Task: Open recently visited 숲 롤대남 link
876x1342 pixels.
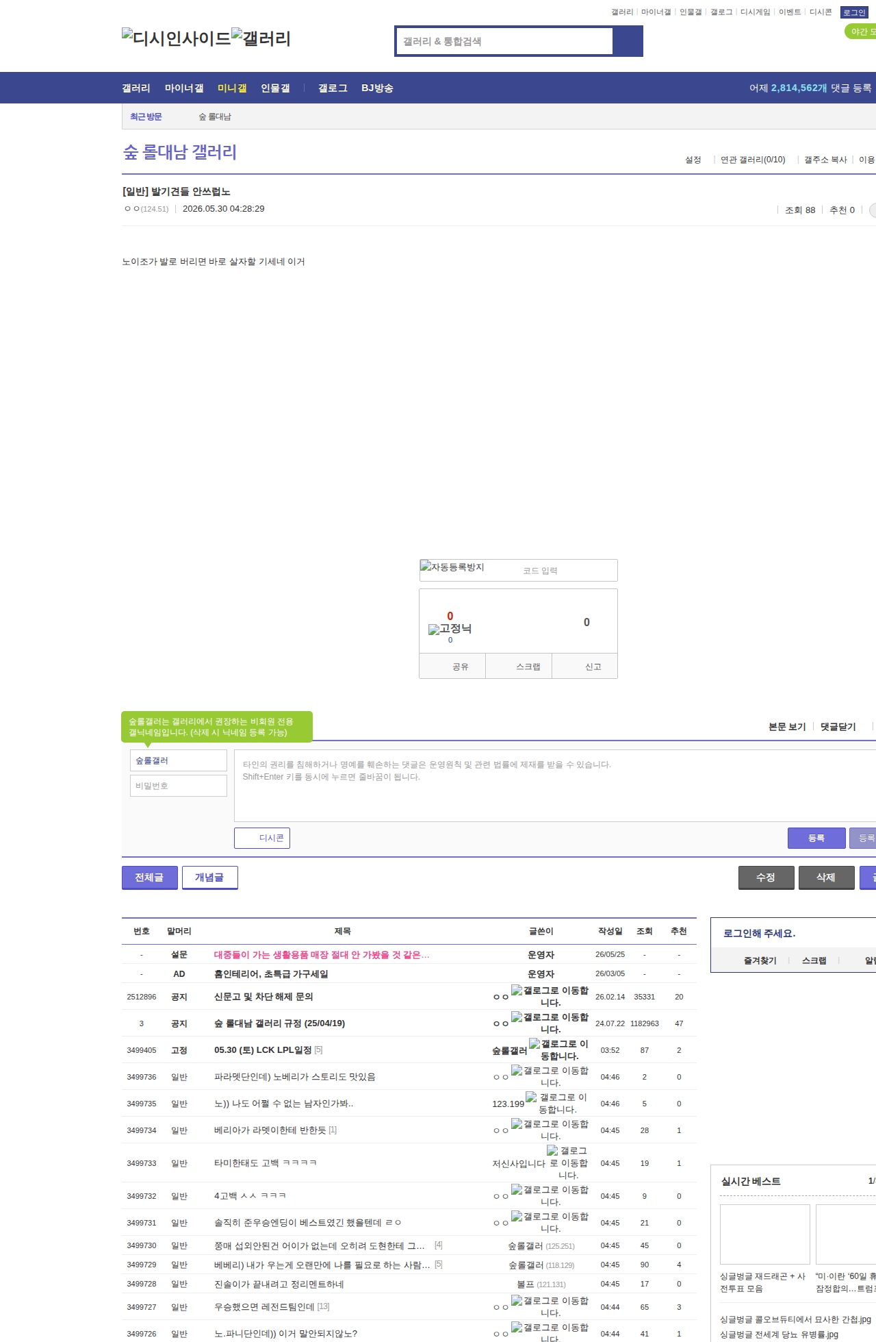Action: (x=215, y=117)
